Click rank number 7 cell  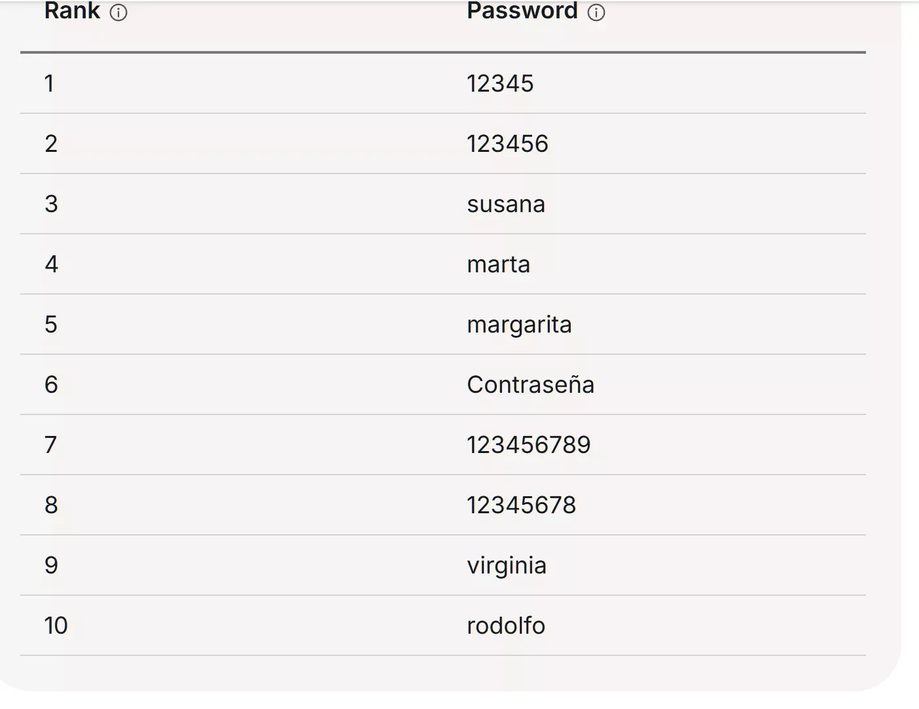point(51,445)
